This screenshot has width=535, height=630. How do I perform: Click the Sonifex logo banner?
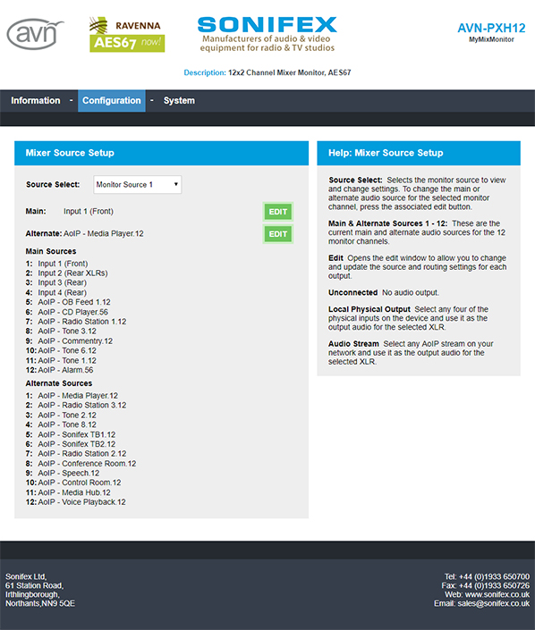267,34
